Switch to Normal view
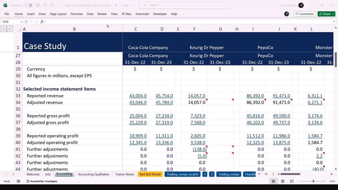The height and width of the screenshot is (190, 338). 273,181
